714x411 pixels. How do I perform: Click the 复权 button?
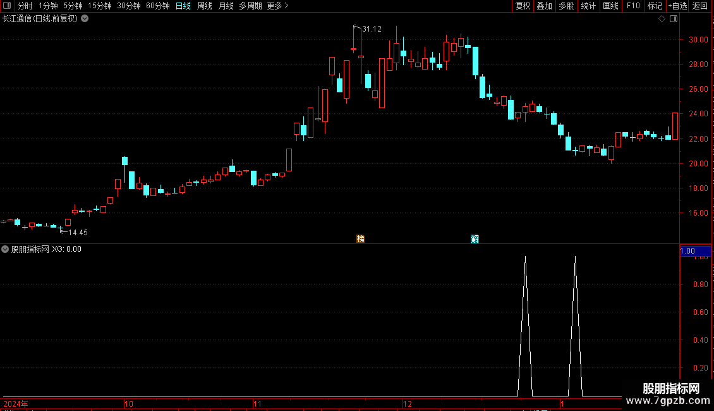coord(523,6)
